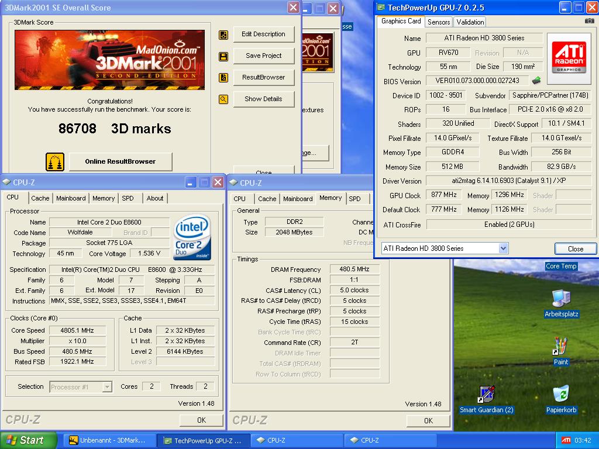Click the DRAM Frequency 480.5 MHz value
Viewport: 599px width, 449px height.
pyautogui.click(x=354, y=269)
